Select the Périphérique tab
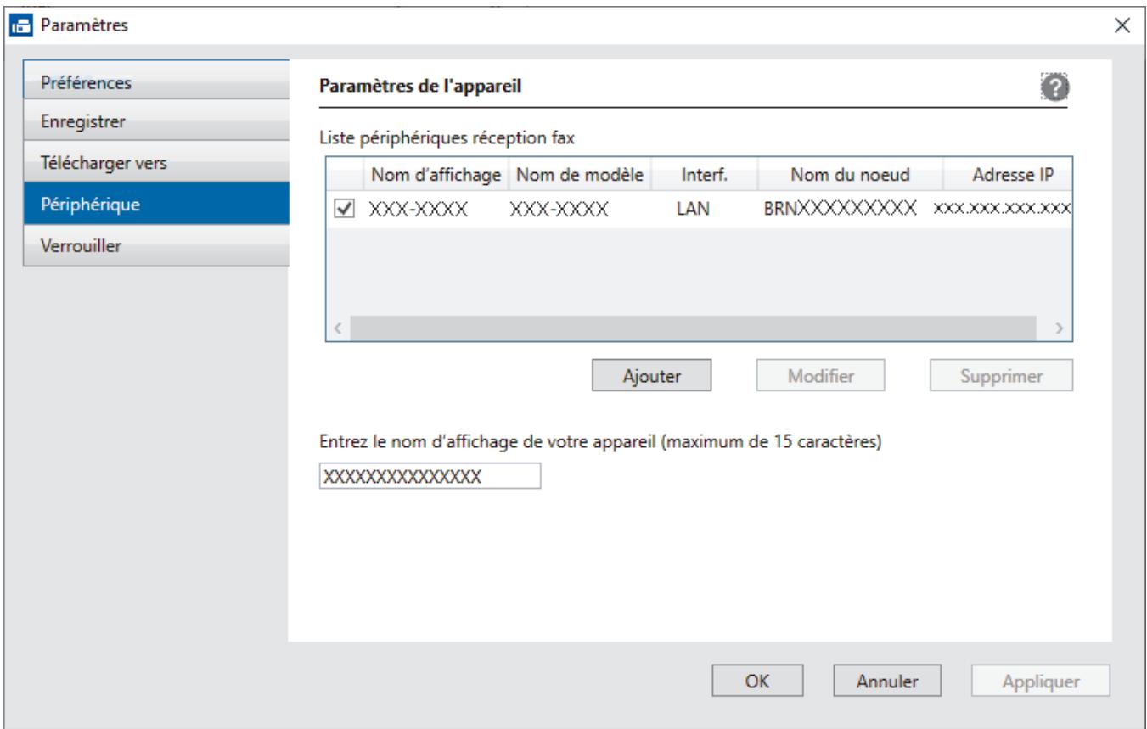Viewport: 1147px width, 729px height. click(156, 205)
